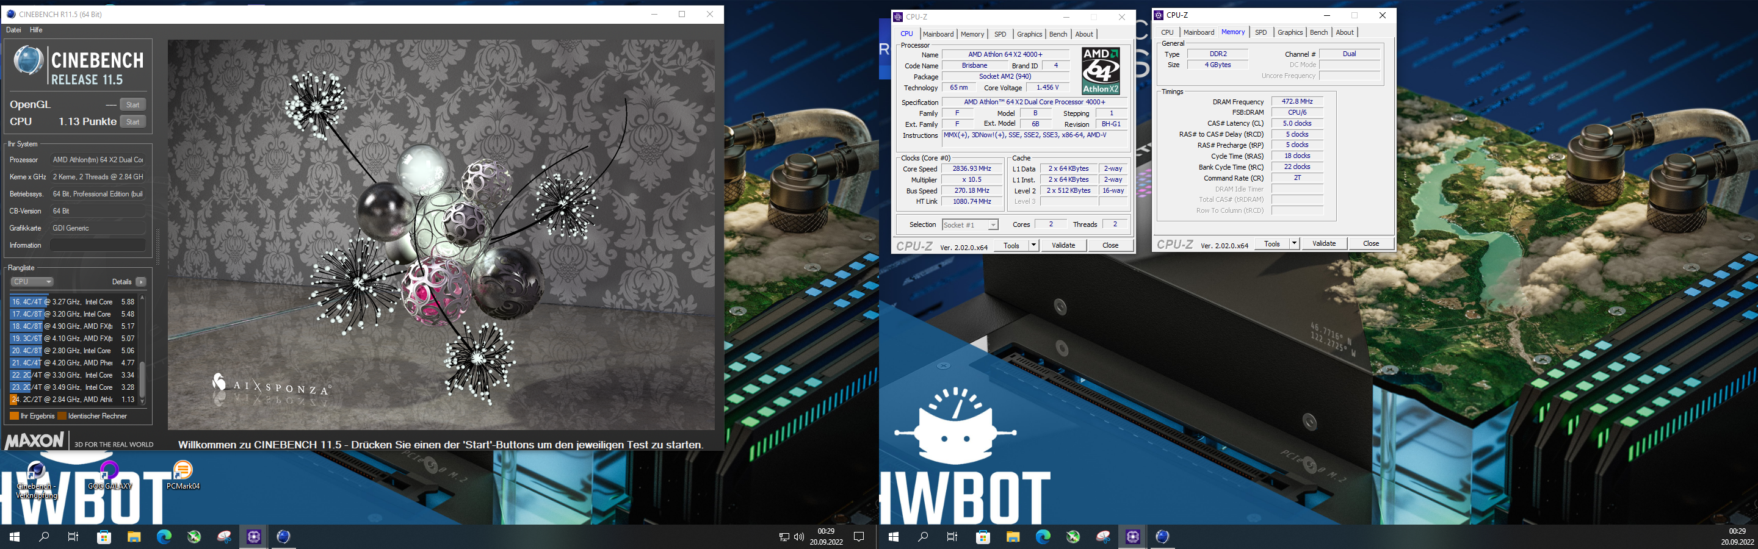1758x549 pixels.
Task: Open taskbar search under the Cinebench window
Action: coord(45,537)
